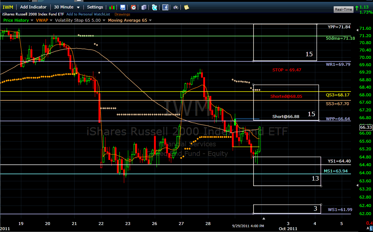
Task: Expand Volatility Stop 65 5.00 dropdown arrow
Action: (x=104, y=21)
